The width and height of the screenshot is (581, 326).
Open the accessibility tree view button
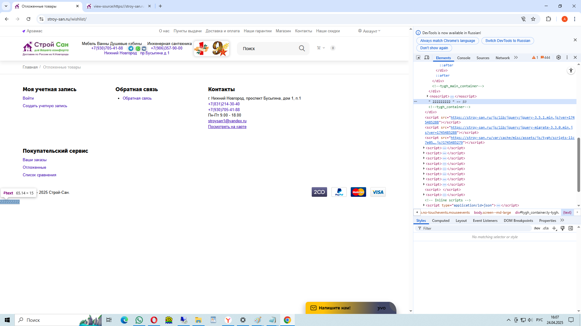(571, 71)
